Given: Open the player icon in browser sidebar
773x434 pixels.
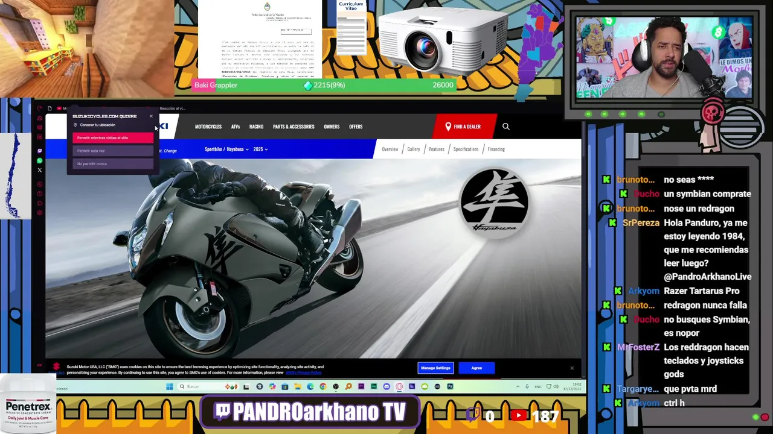Looking at the screenshot, I should coord(40,184).
